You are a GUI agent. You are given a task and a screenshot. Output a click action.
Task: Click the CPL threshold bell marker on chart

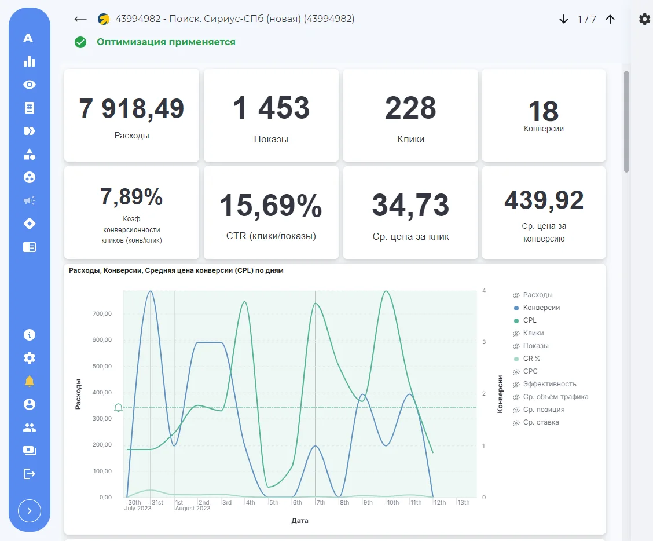(118, 408)
